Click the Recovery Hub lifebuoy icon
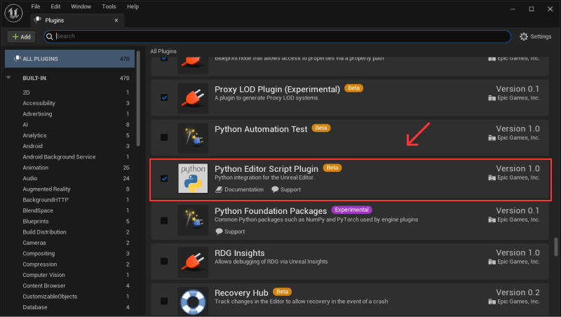 point(193,302)
